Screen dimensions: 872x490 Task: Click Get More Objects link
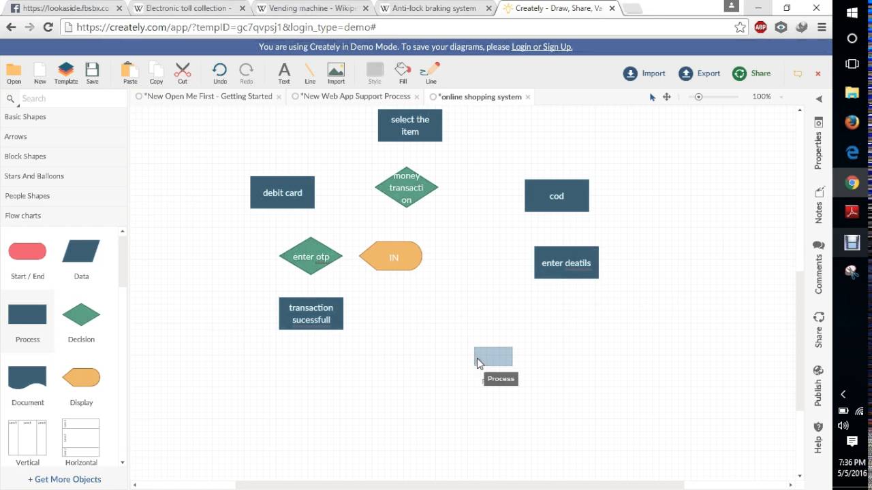tap(65, 479)
